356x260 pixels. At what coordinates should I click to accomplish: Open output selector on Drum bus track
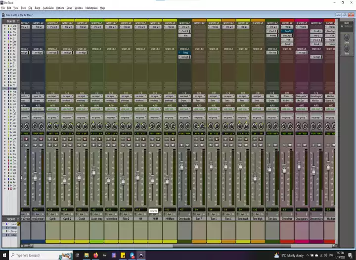pyautogui.click(x=287, y=101)
